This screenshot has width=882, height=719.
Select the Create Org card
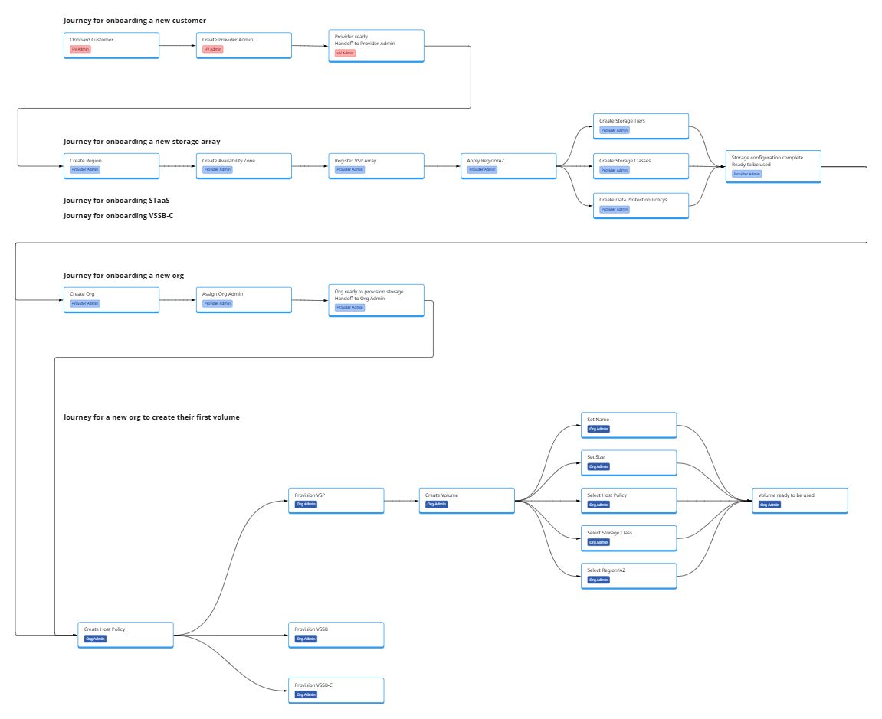point(111,299)
